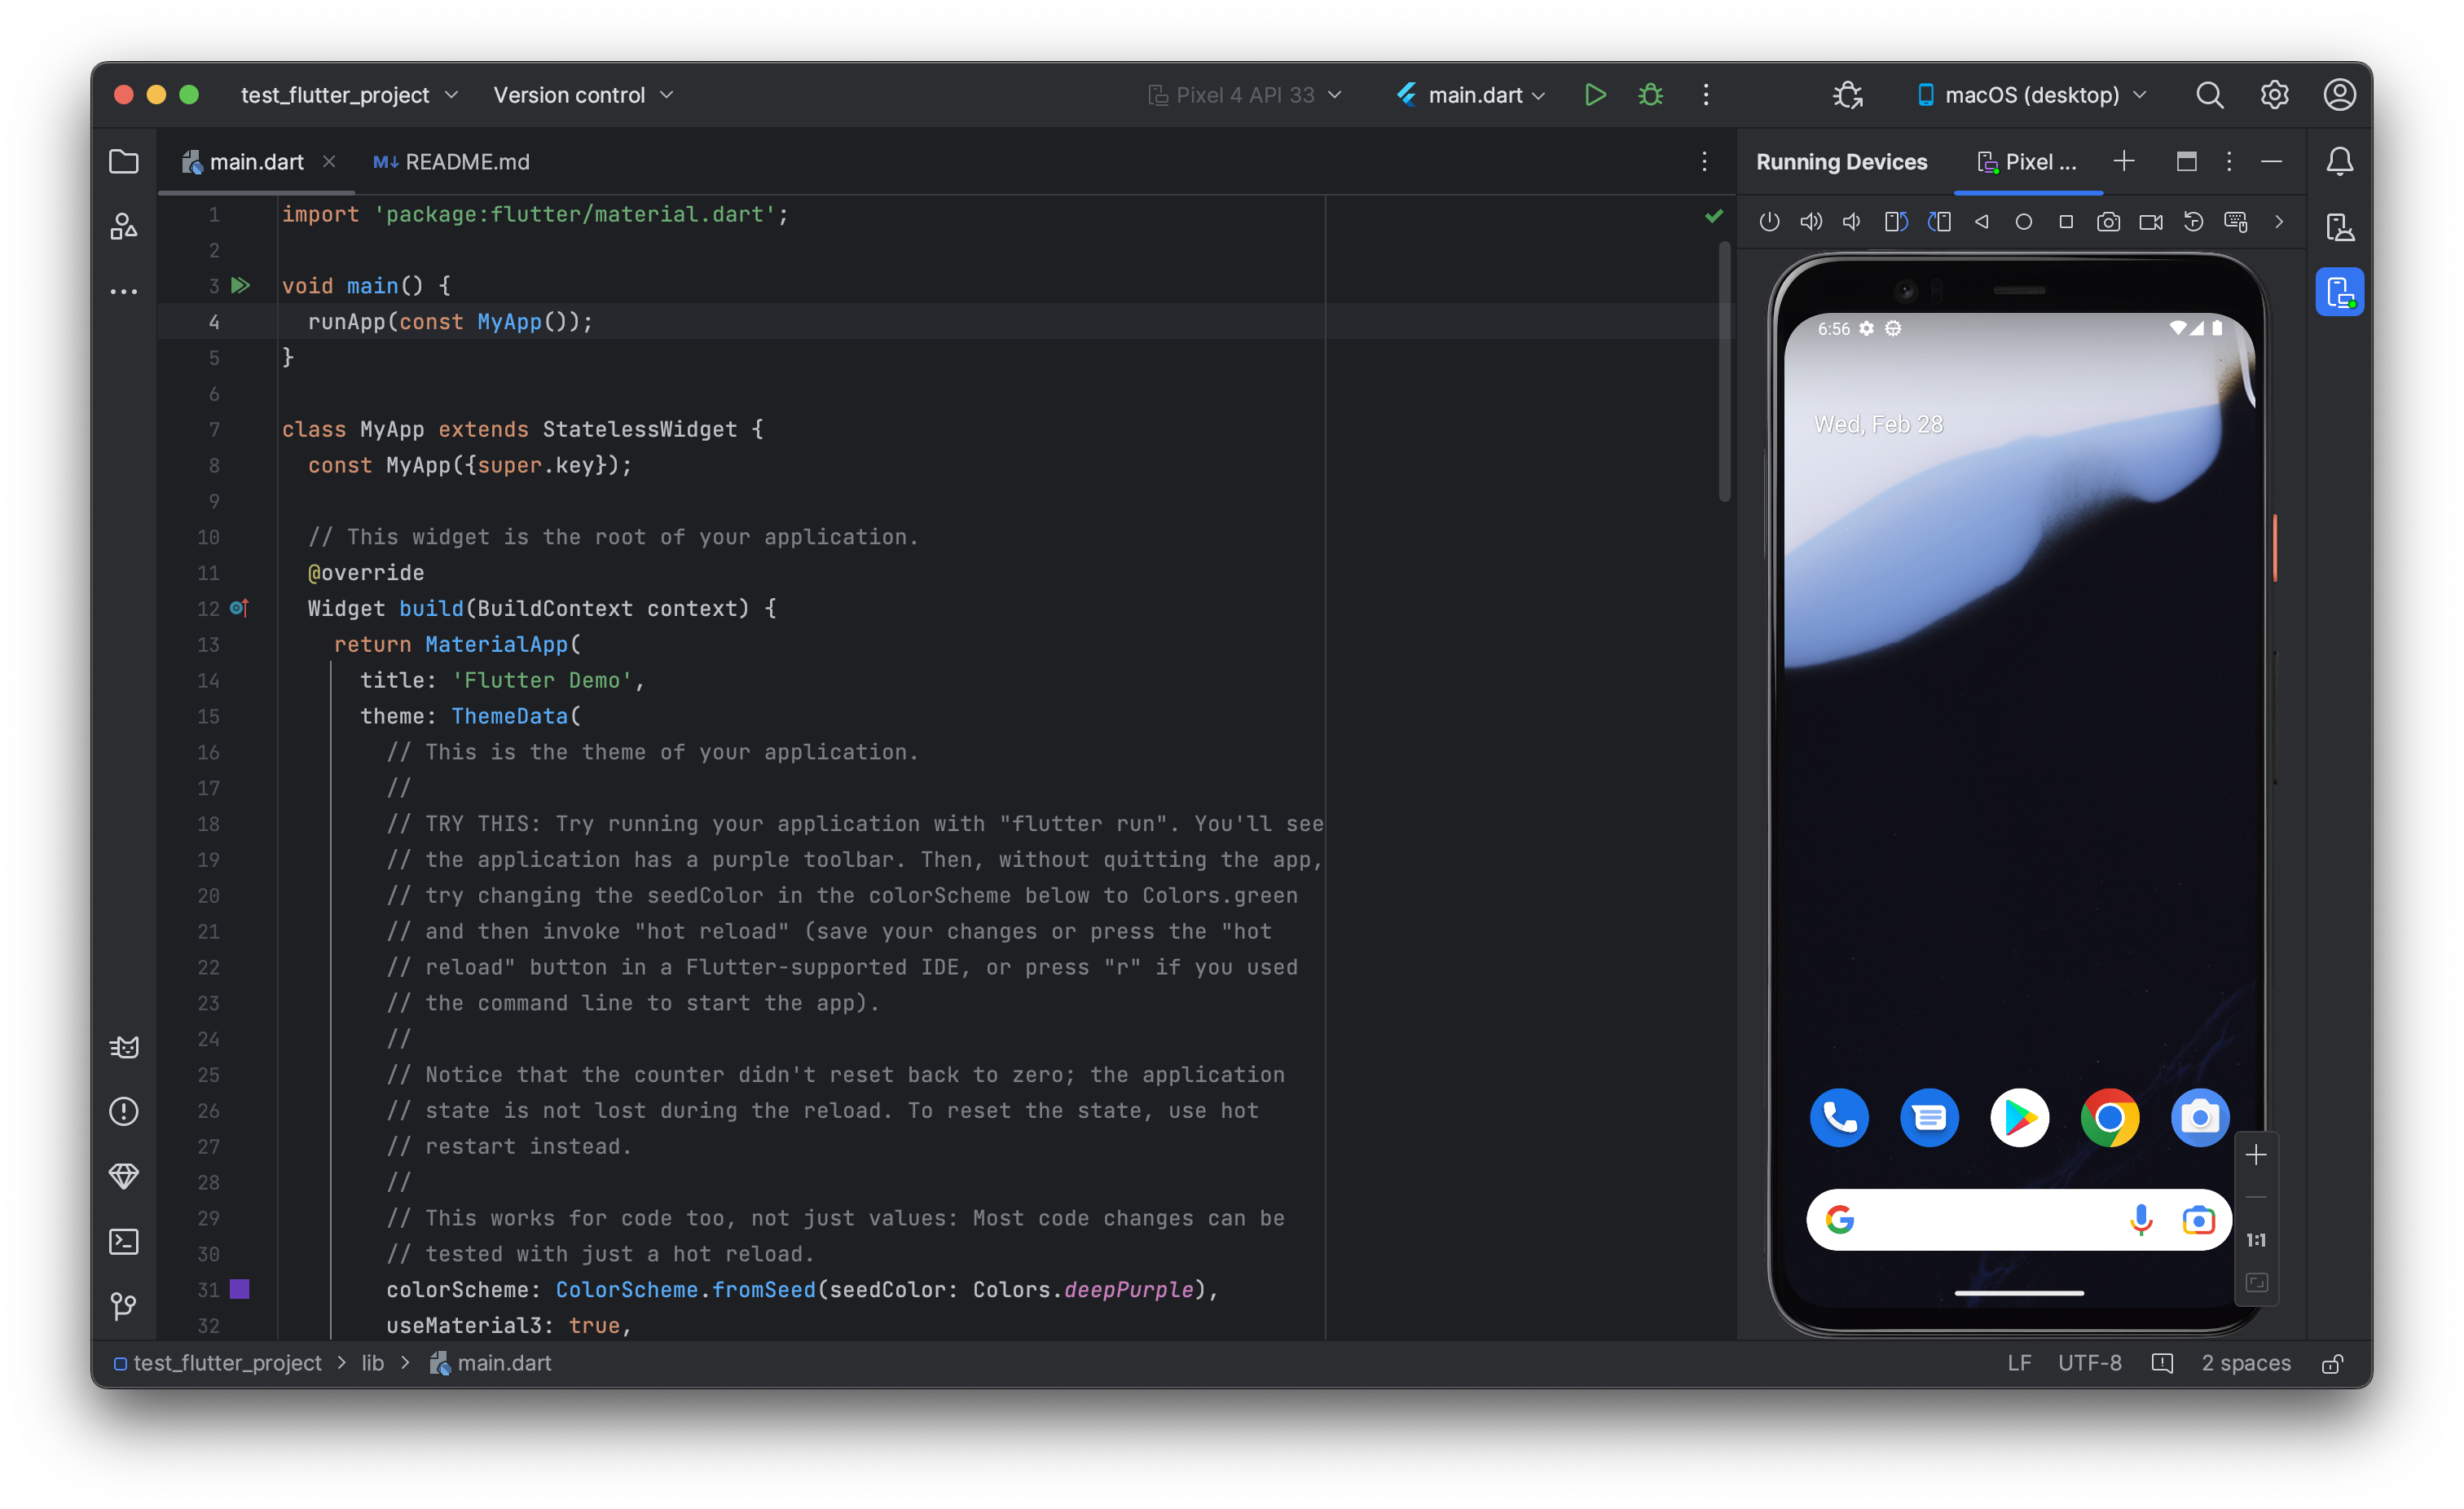The height and width of the screenshot is (1509, 2464).
Task: Toggle file read-only lock in status bar
Action: pyautogui.click(x=2332, y=1363)
